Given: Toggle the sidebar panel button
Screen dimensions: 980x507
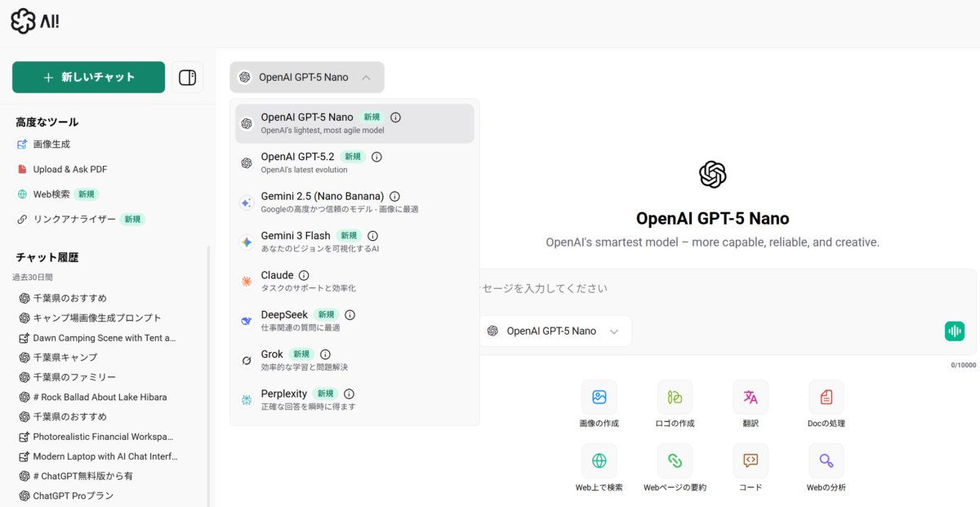Looking at the screenshot, I should [187, 78].
